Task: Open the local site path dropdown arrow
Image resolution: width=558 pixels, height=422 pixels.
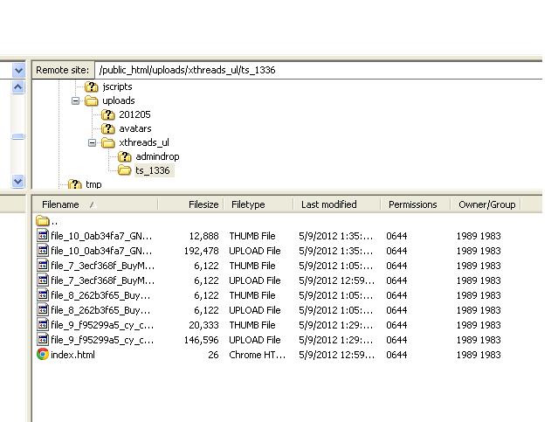Action: click(x=18, y=70)
